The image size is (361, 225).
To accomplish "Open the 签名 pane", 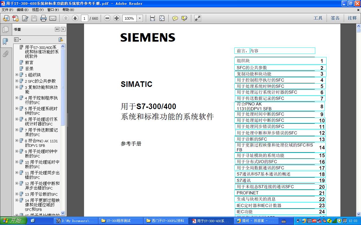I will [335, 18].
